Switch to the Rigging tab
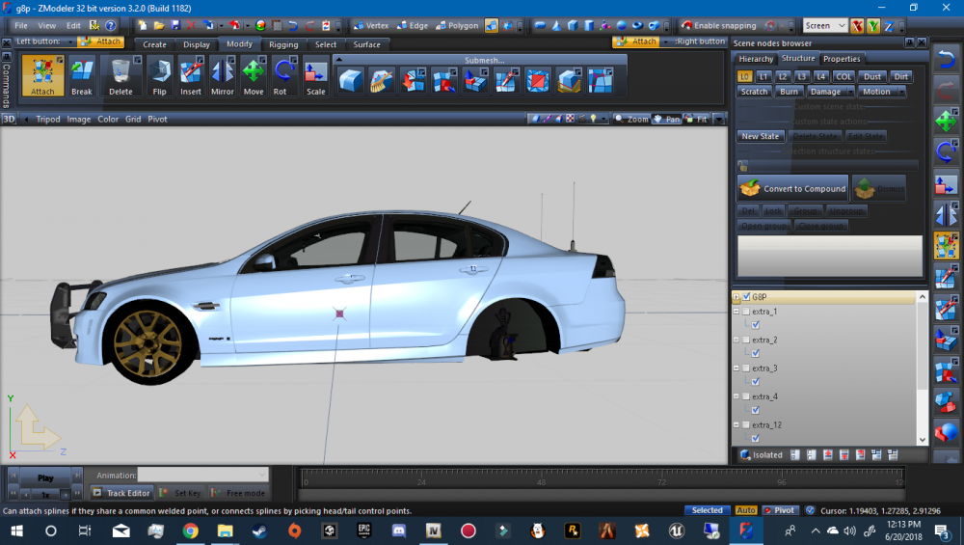This screenshot has height=545, width=964. [283, 44]
